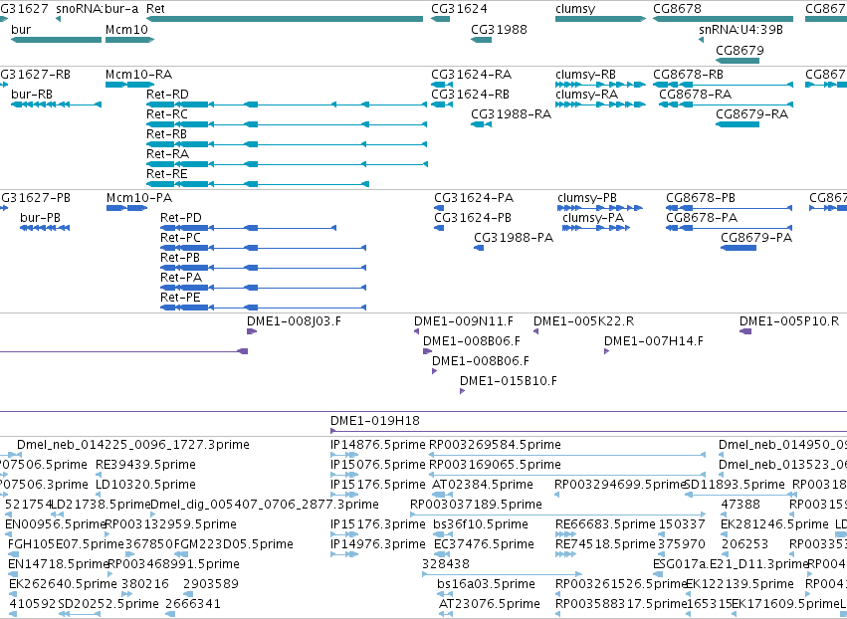
Task: Select clone label 'DME1-008J03.F'
Action: (294, 320)
